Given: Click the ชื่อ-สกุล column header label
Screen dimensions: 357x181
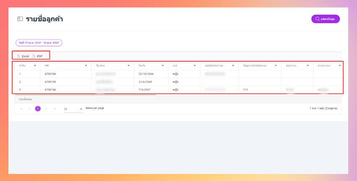Looking at the screenshot, I should tap(100, 66).
